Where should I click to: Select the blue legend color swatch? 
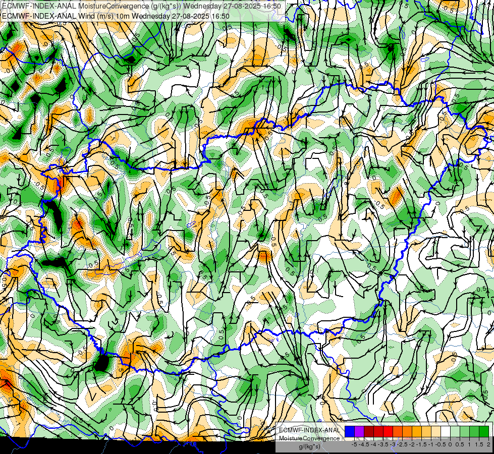350,431
